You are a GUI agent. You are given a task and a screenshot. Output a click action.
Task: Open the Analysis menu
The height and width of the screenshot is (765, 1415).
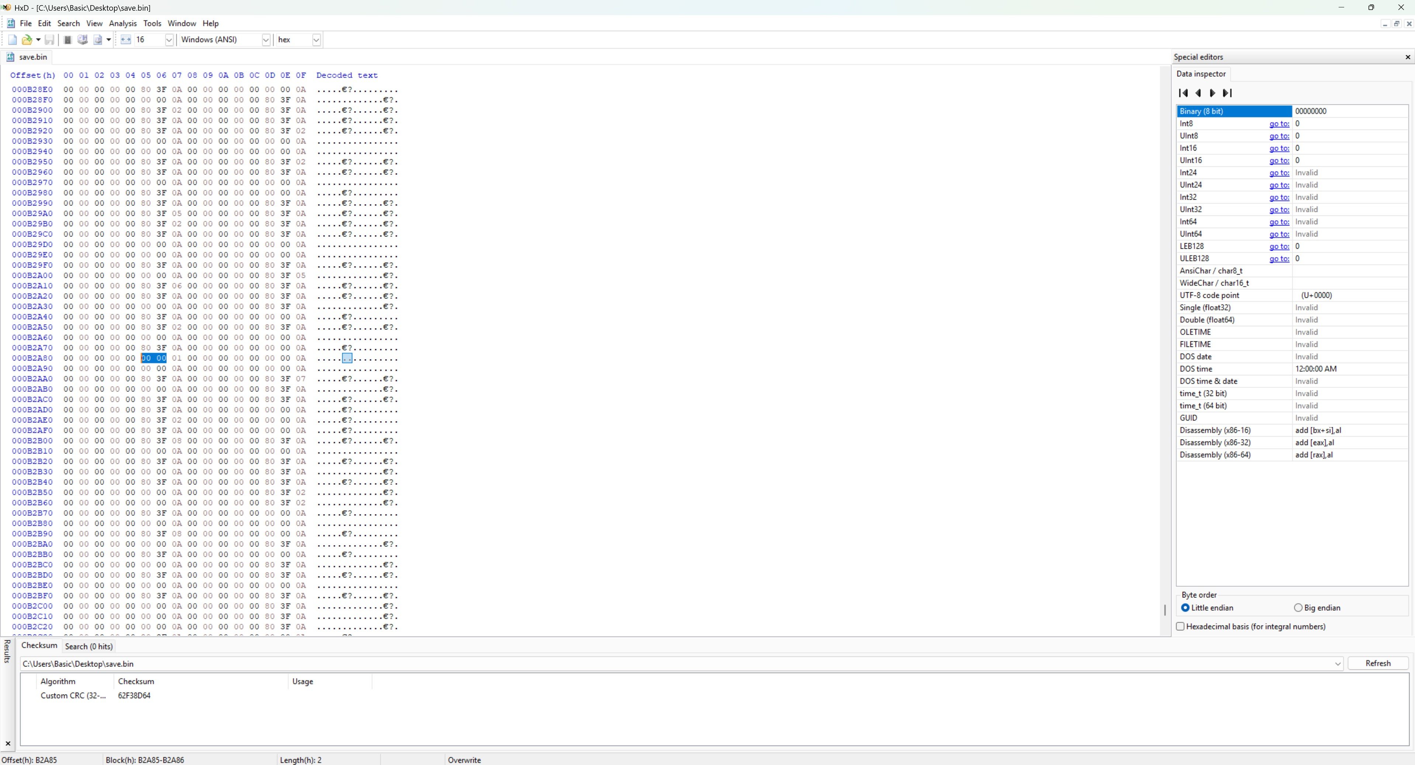point(123,24)
